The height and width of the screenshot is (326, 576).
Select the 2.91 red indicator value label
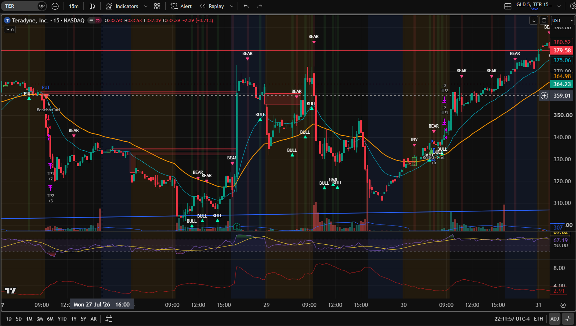[559, 291]
